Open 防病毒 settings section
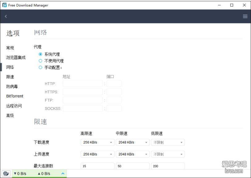This screenshot has height=178, width=251. click(12, 86)
